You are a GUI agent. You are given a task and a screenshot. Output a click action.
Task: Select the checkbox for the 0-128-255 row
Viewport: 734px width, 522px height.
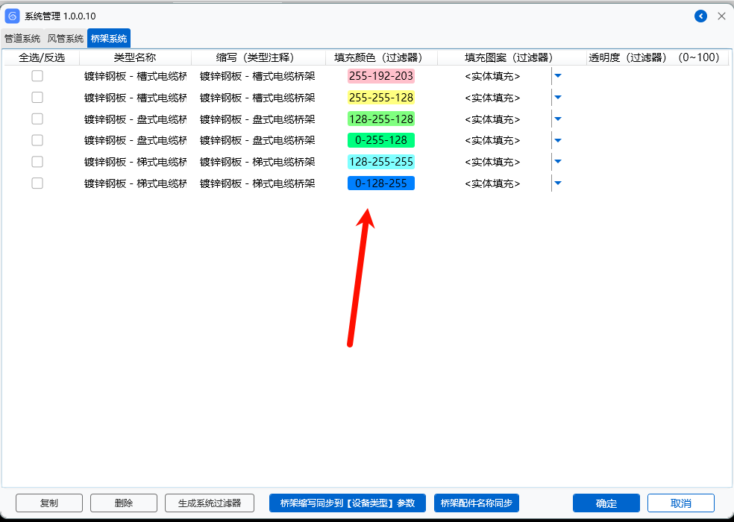tap(37, 183)
